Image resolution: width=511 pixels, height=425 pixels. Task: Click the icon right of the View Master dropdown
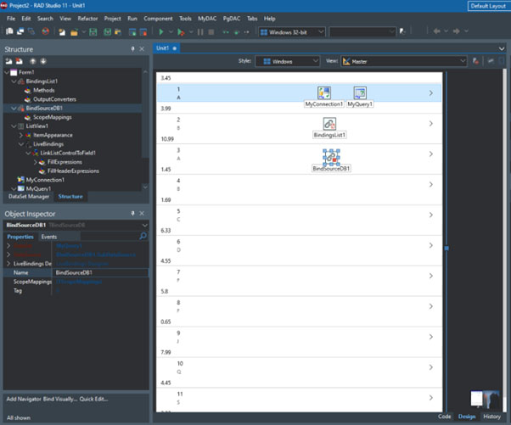pyautogui.click(x=476, y=61)
